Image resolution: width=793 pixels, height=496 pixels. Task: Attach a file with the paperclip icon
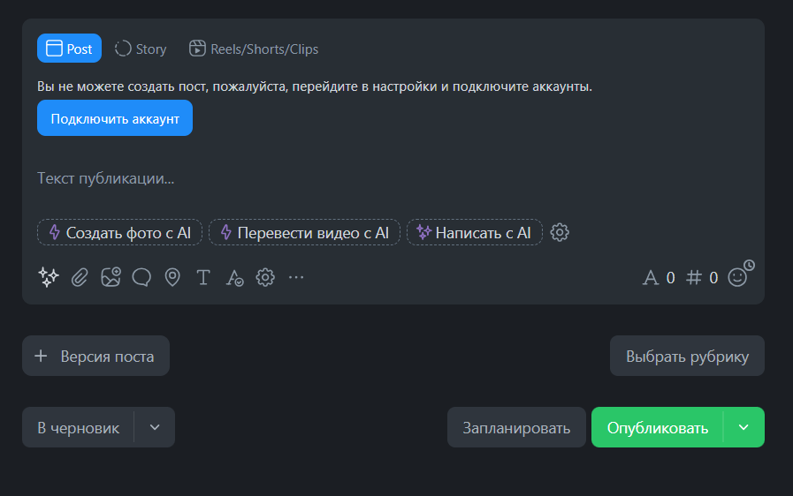pyautogui.click(x=80, y=277)
